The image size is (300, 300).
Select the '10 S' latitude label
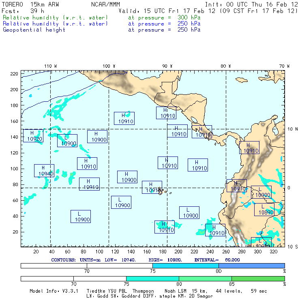293,247
